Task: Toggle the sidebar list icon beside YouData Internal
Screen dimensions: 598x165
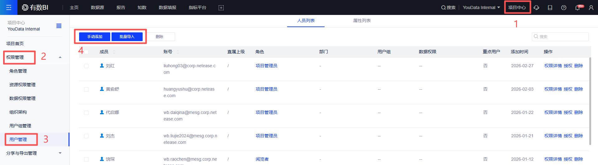Action: click(59, 26)
